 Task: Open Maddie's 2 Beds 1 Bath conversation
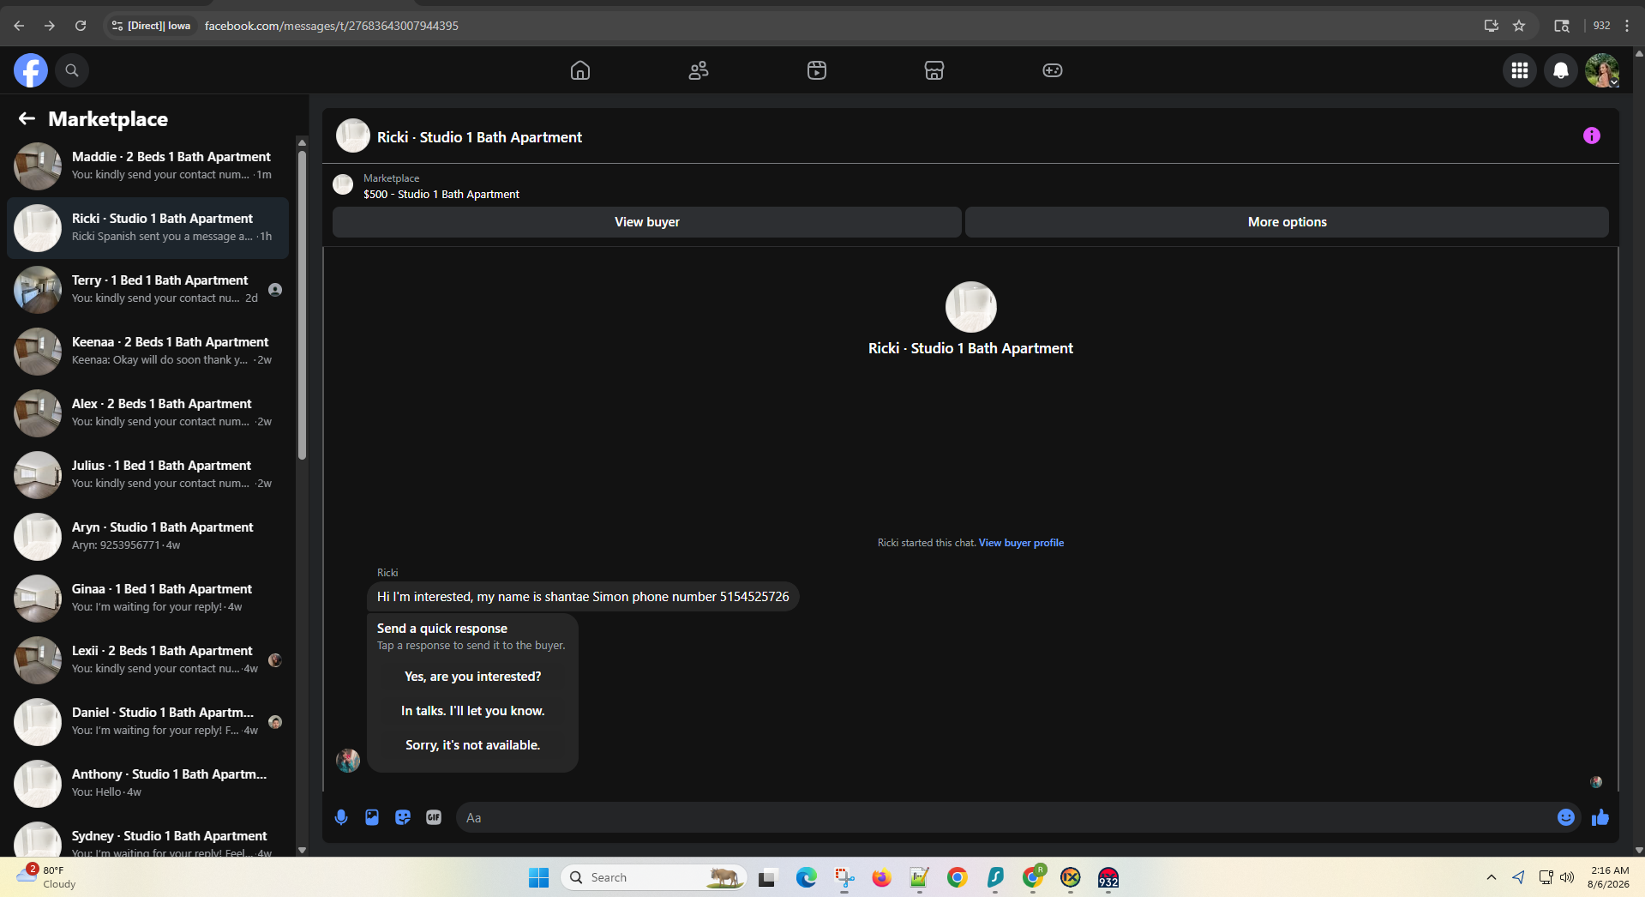point(147,166)
